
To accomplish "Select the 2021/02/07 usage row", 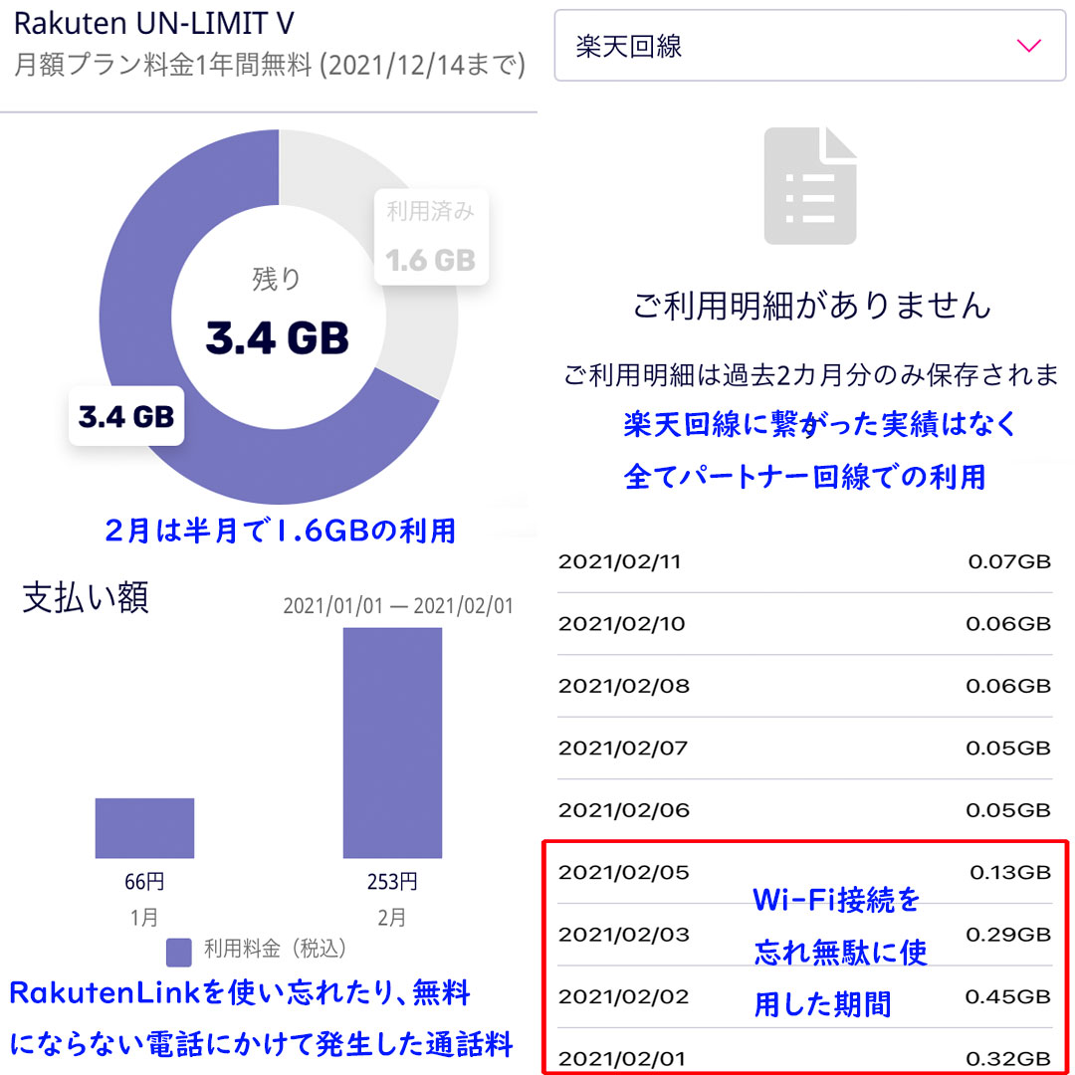I will [x=805, y=748].
